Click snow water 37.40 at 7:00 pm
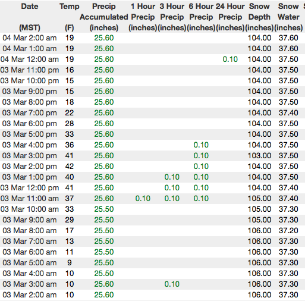Screen dimensions: 305x301 pyautogui.click(x=288, y=113)
